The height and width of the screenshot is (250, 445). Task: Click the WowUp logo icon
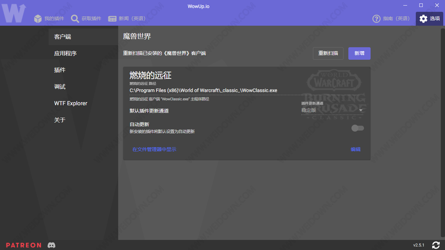pos(14,13)
